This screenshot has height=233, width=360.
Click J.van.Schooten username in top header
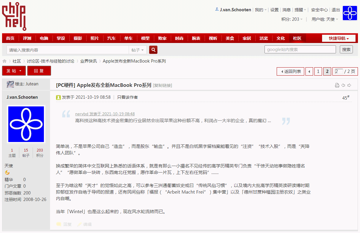pyautogui.click(x=235, y=10)
